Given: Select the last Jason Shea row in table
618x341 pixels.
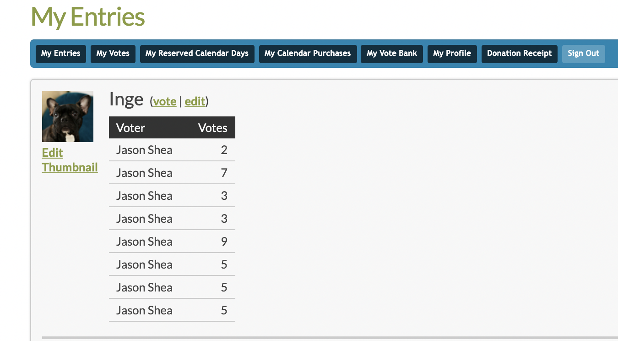Looking at the screenshot, I should coord(172,310).
